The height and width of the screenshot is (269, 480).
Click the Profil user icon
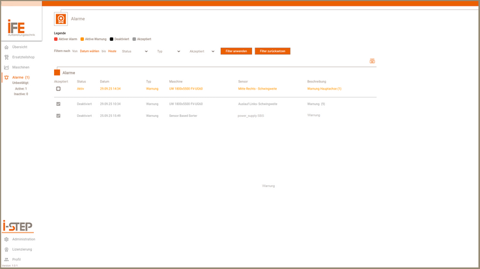7,259
